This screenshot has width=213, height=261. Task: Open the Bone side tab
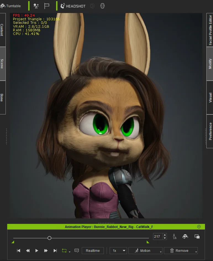2,98
